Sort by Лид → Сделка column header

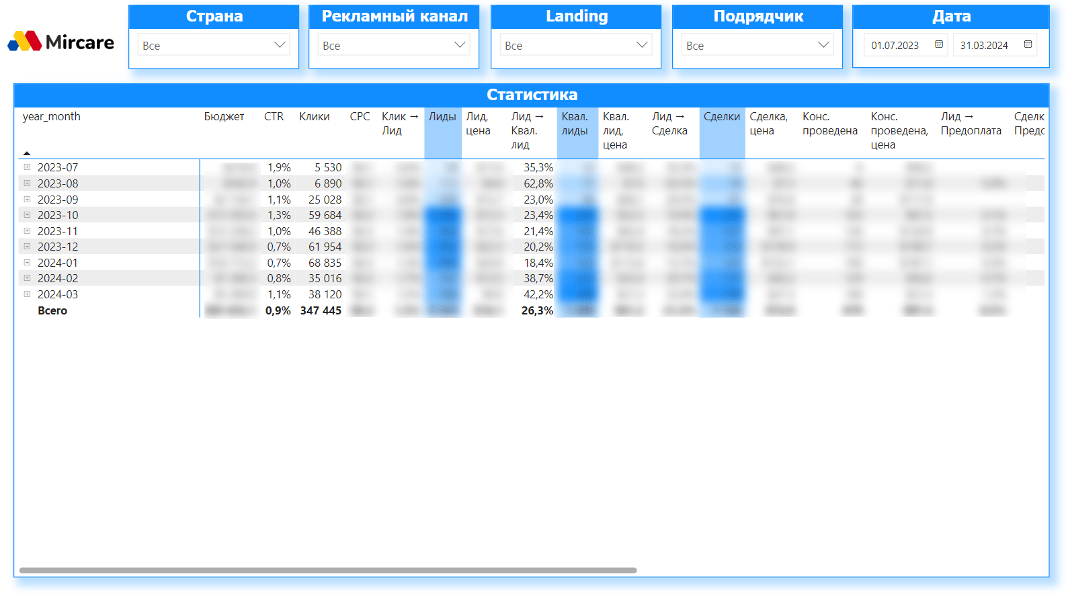tap(669, 124)
